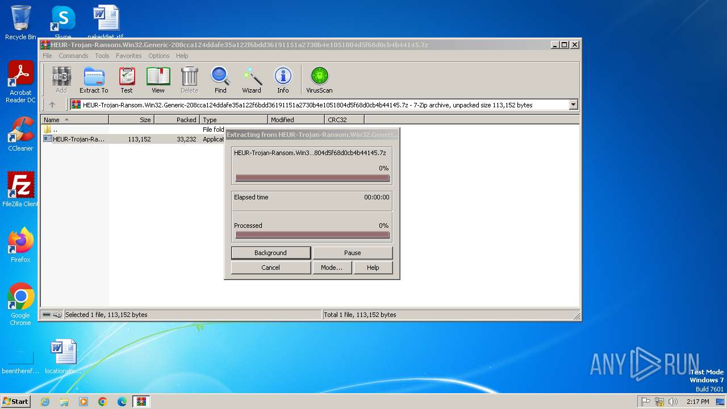Launch CCleaner from the desktop
The image size is (727, 409).
click(x=20, y=134)
